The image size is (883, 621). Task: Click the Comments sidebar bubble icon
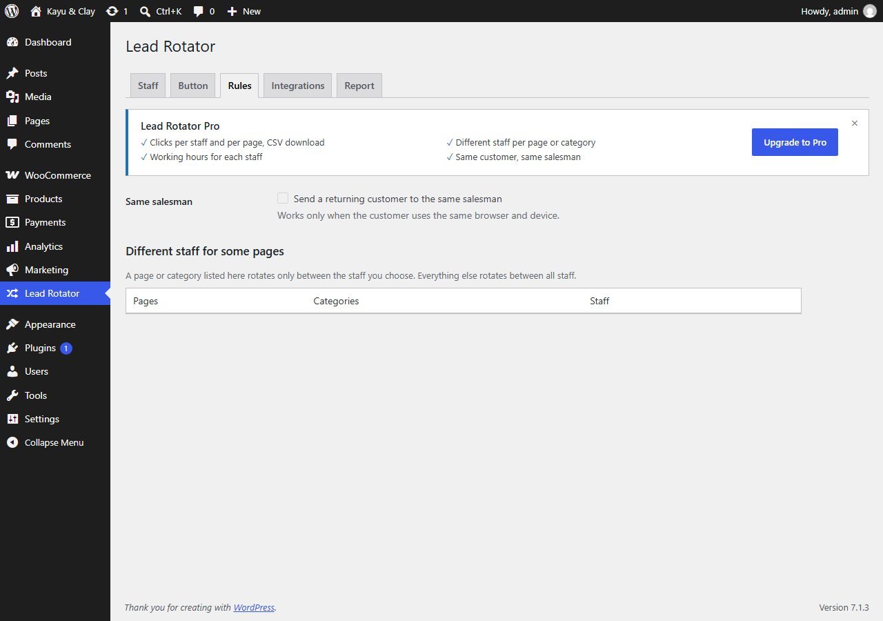point(12,144)
